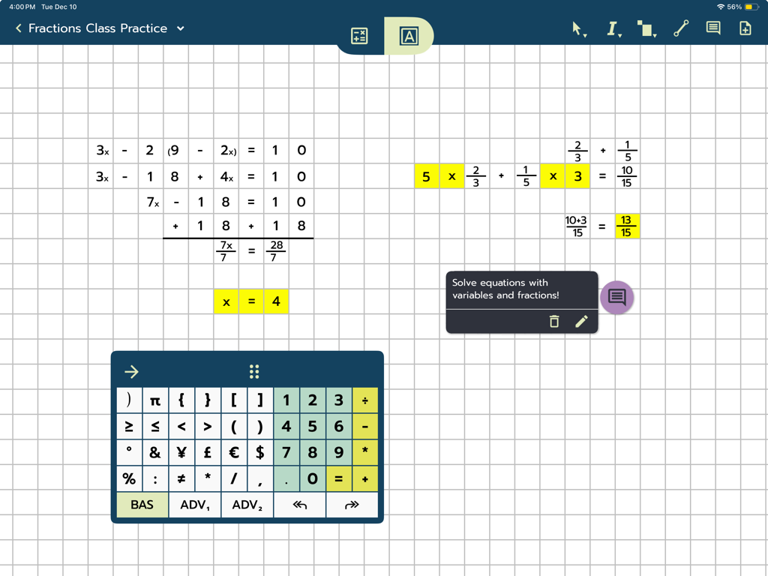Switch to the ADV₁ keyboard tab

coord(194,505)
